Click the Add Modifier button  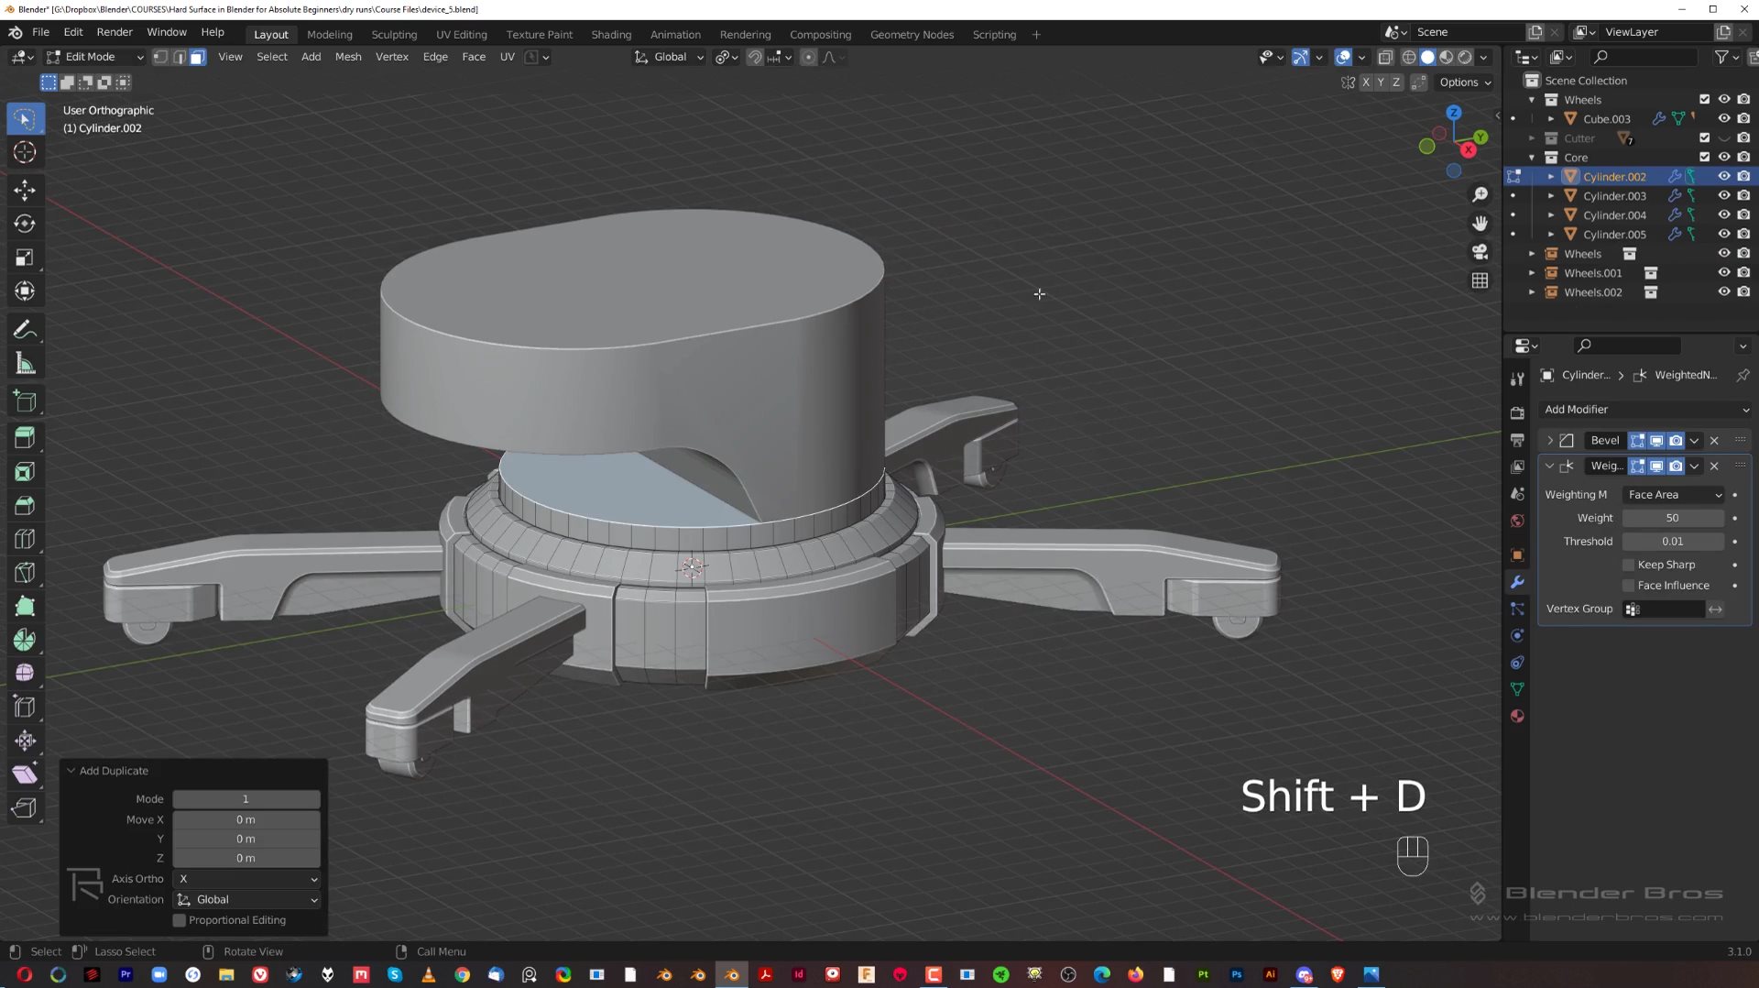click(1644, 410)
